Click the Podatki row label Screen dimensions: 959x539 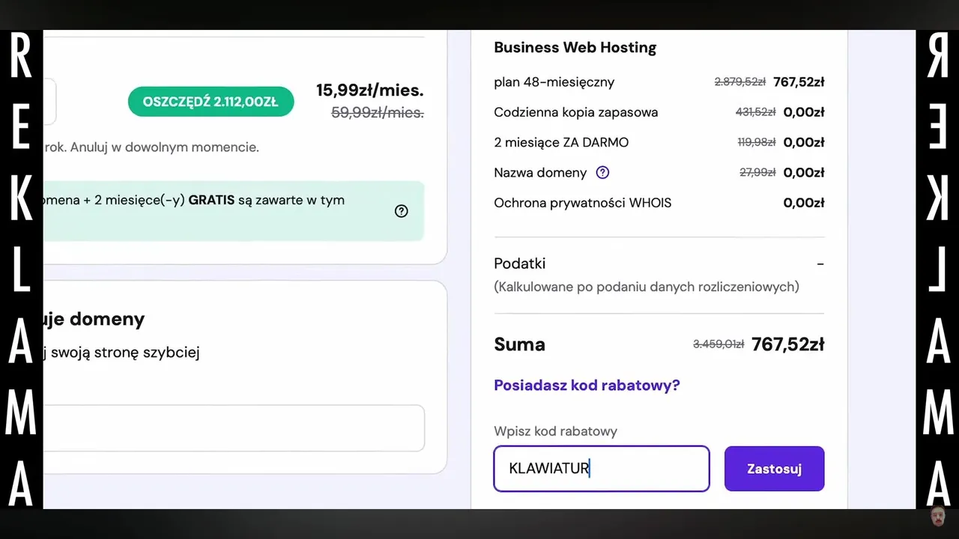[x=519, y=264]
